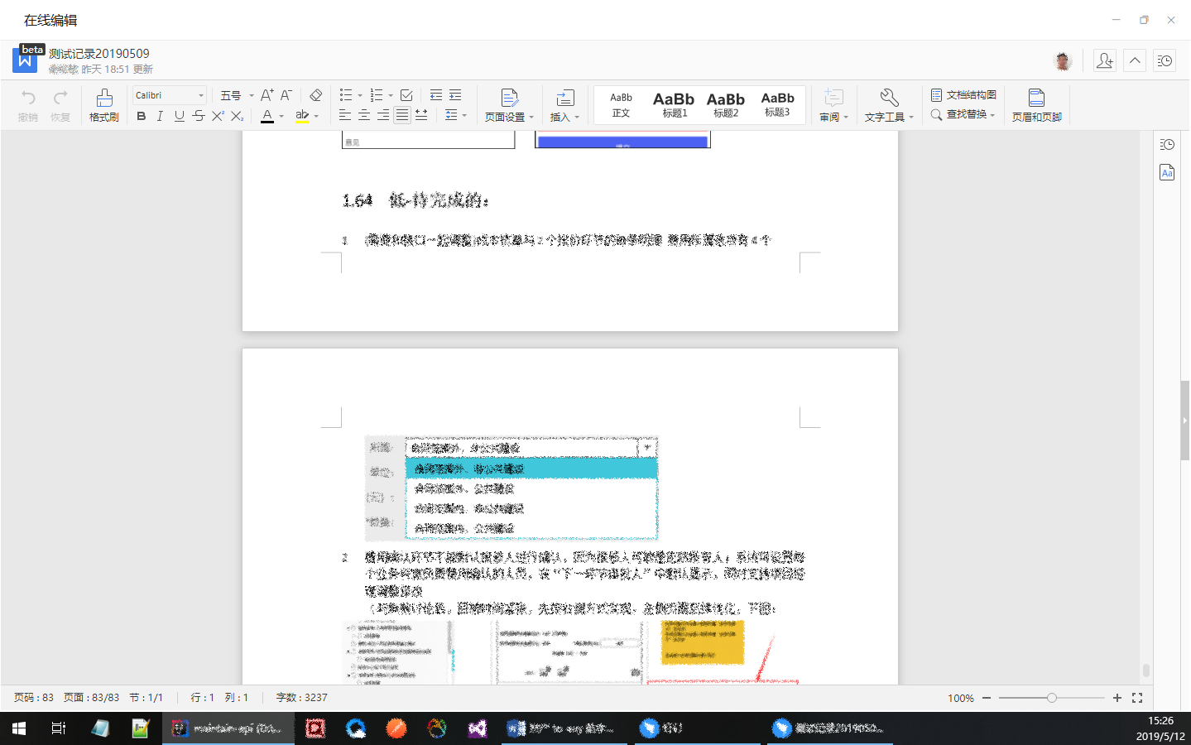
Task: Toggle italic formatting
Action: [x=160, y=116]
